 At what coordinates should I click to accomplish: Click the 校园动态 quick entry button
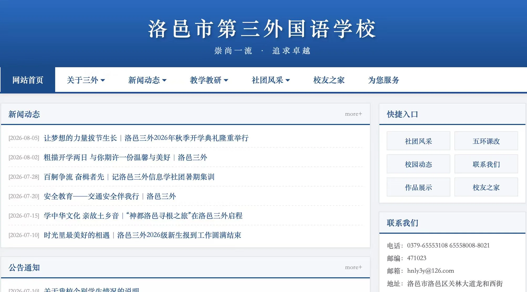coord(418,164)
